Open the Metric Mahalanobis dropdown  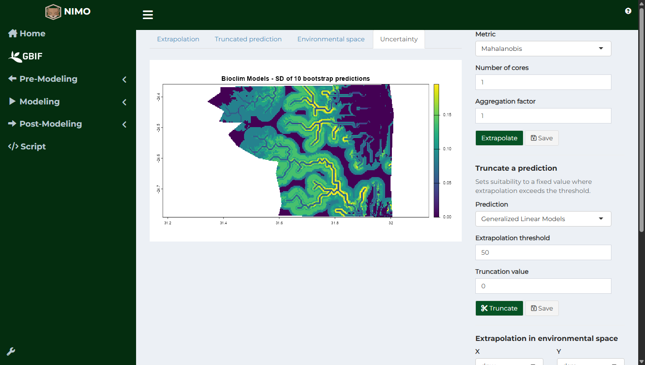543,49
